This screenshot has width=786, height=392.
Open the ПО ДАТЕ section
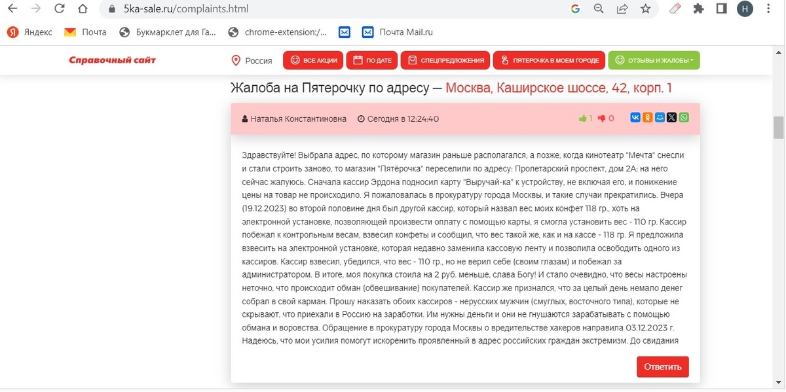click(x=371, y=60)
